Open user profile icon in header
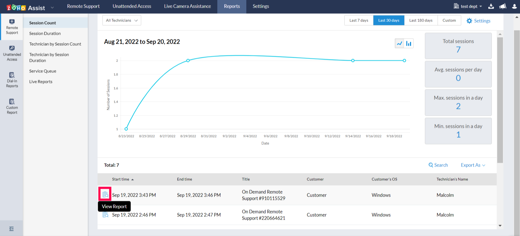Screen dimensions: 520x236 coord(514,6)
